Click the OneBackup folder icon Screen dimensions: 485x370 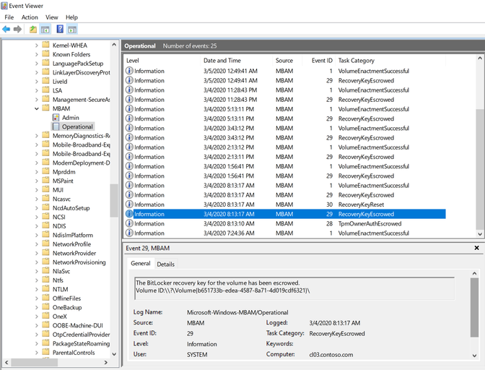(45, 307)
